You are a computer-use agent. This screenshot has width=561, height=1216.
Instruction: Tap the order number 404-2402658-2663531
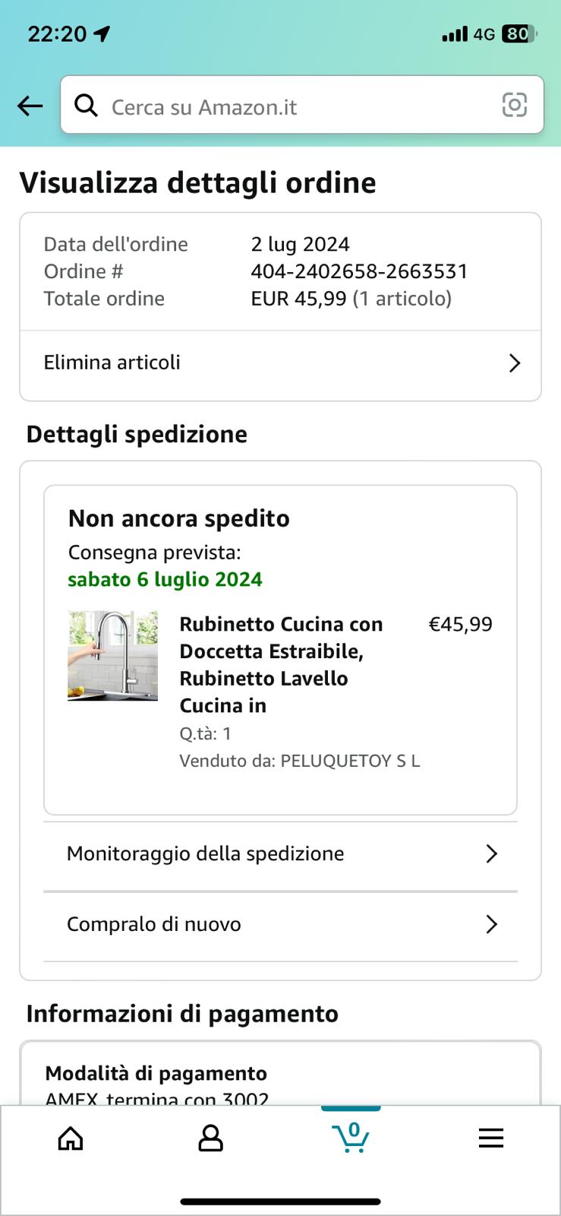359,271
